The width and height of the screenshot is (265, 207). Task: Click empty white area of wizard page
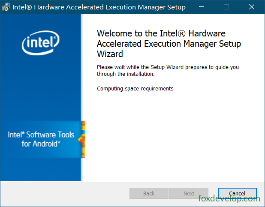point(172,135)
